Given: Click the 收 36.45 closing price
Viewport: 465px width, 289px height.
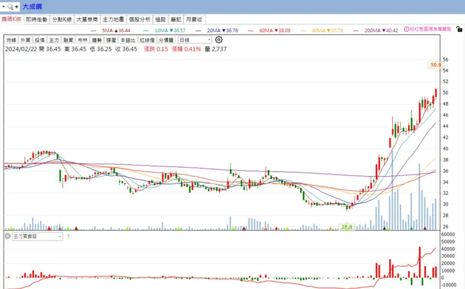Looking at the screenshot, I should [126, 49].
